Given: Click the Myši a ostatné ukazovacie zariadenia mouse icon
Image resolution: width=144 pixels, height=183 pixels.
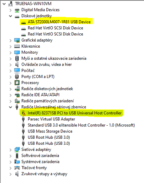Looking at the screenshot, I should (x=17, y=58).
